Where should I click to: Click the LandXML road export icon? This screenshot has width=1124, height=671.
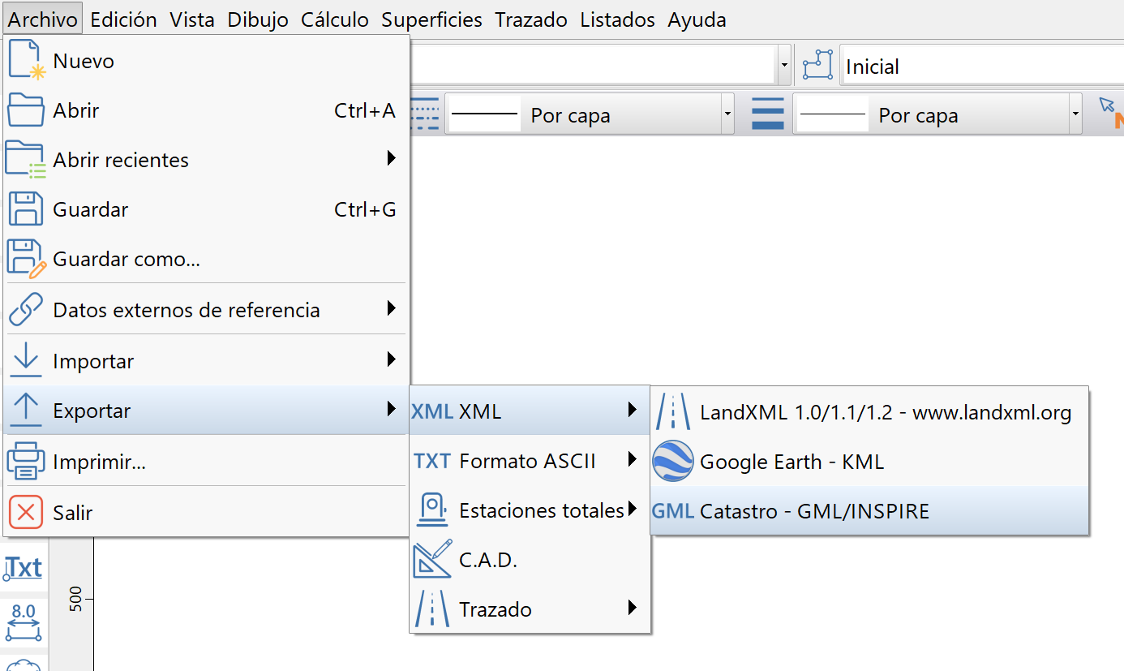pos(672,412)
